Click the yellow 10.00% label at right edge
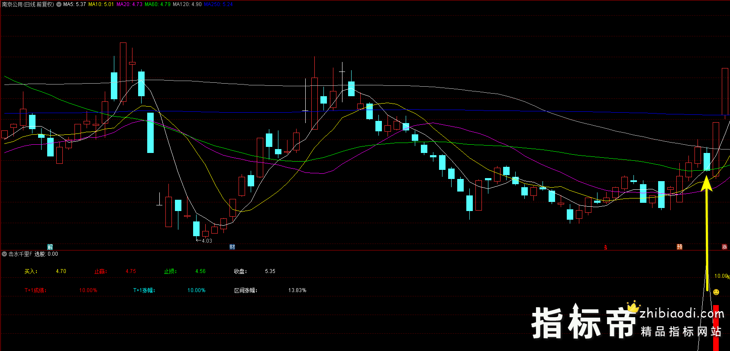The width and height of the screenshot is (730, 351). [x=722, y=276]
